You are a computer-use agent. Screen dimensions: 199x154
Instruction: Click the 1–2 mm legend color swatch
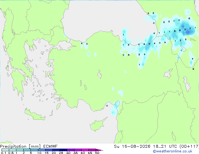20,150
